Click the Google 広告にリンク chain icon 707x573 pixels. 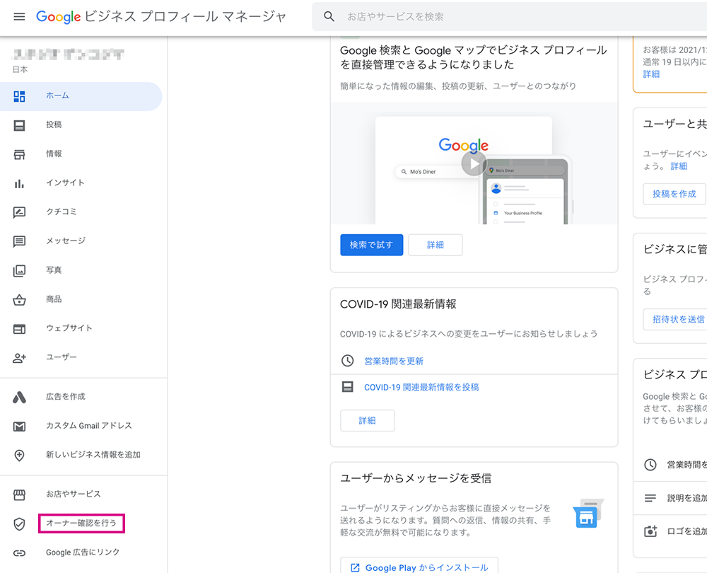pos(19,553)
